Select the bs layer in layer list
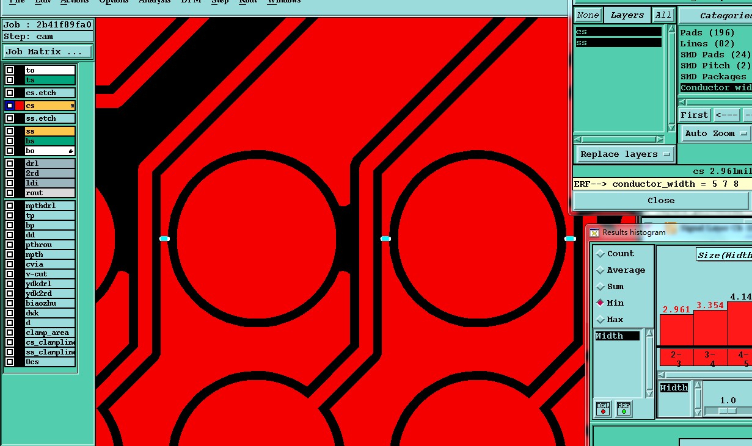The image size is (752, 446). [49, 141]
